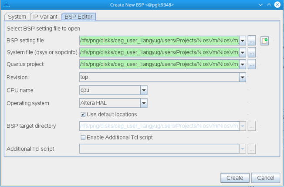
Task: Close the Create New BSP dialog
Action: (x=277, y=4)
